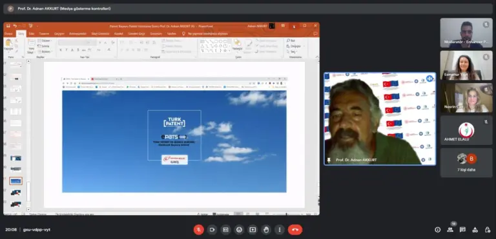Image resolution: width=496 pixels, height=239 pixels.
Task: Unmute the microphone in Meet
Action: (x=199, y=229)
